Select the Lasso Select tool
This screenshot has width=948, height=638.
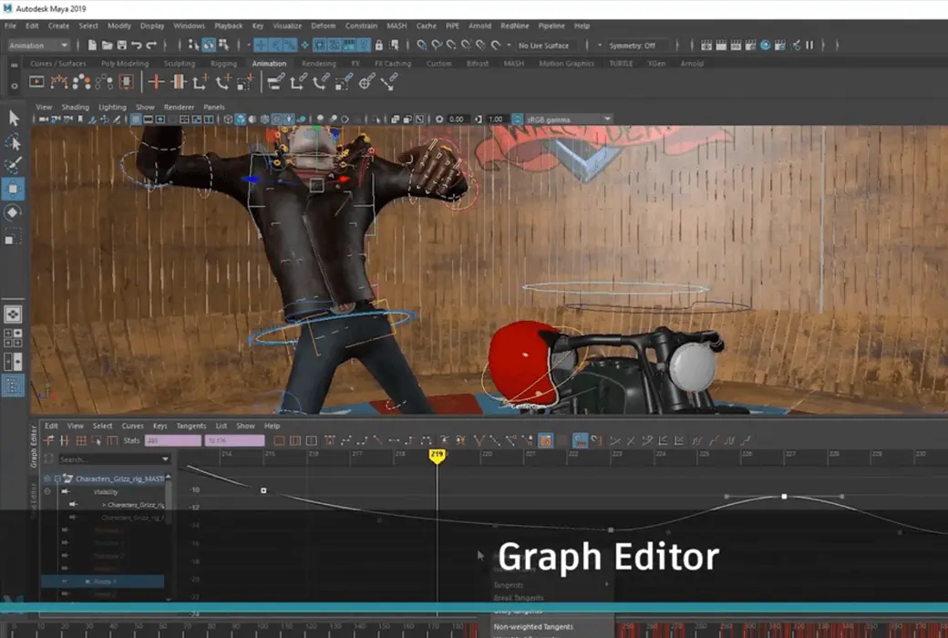14,142
